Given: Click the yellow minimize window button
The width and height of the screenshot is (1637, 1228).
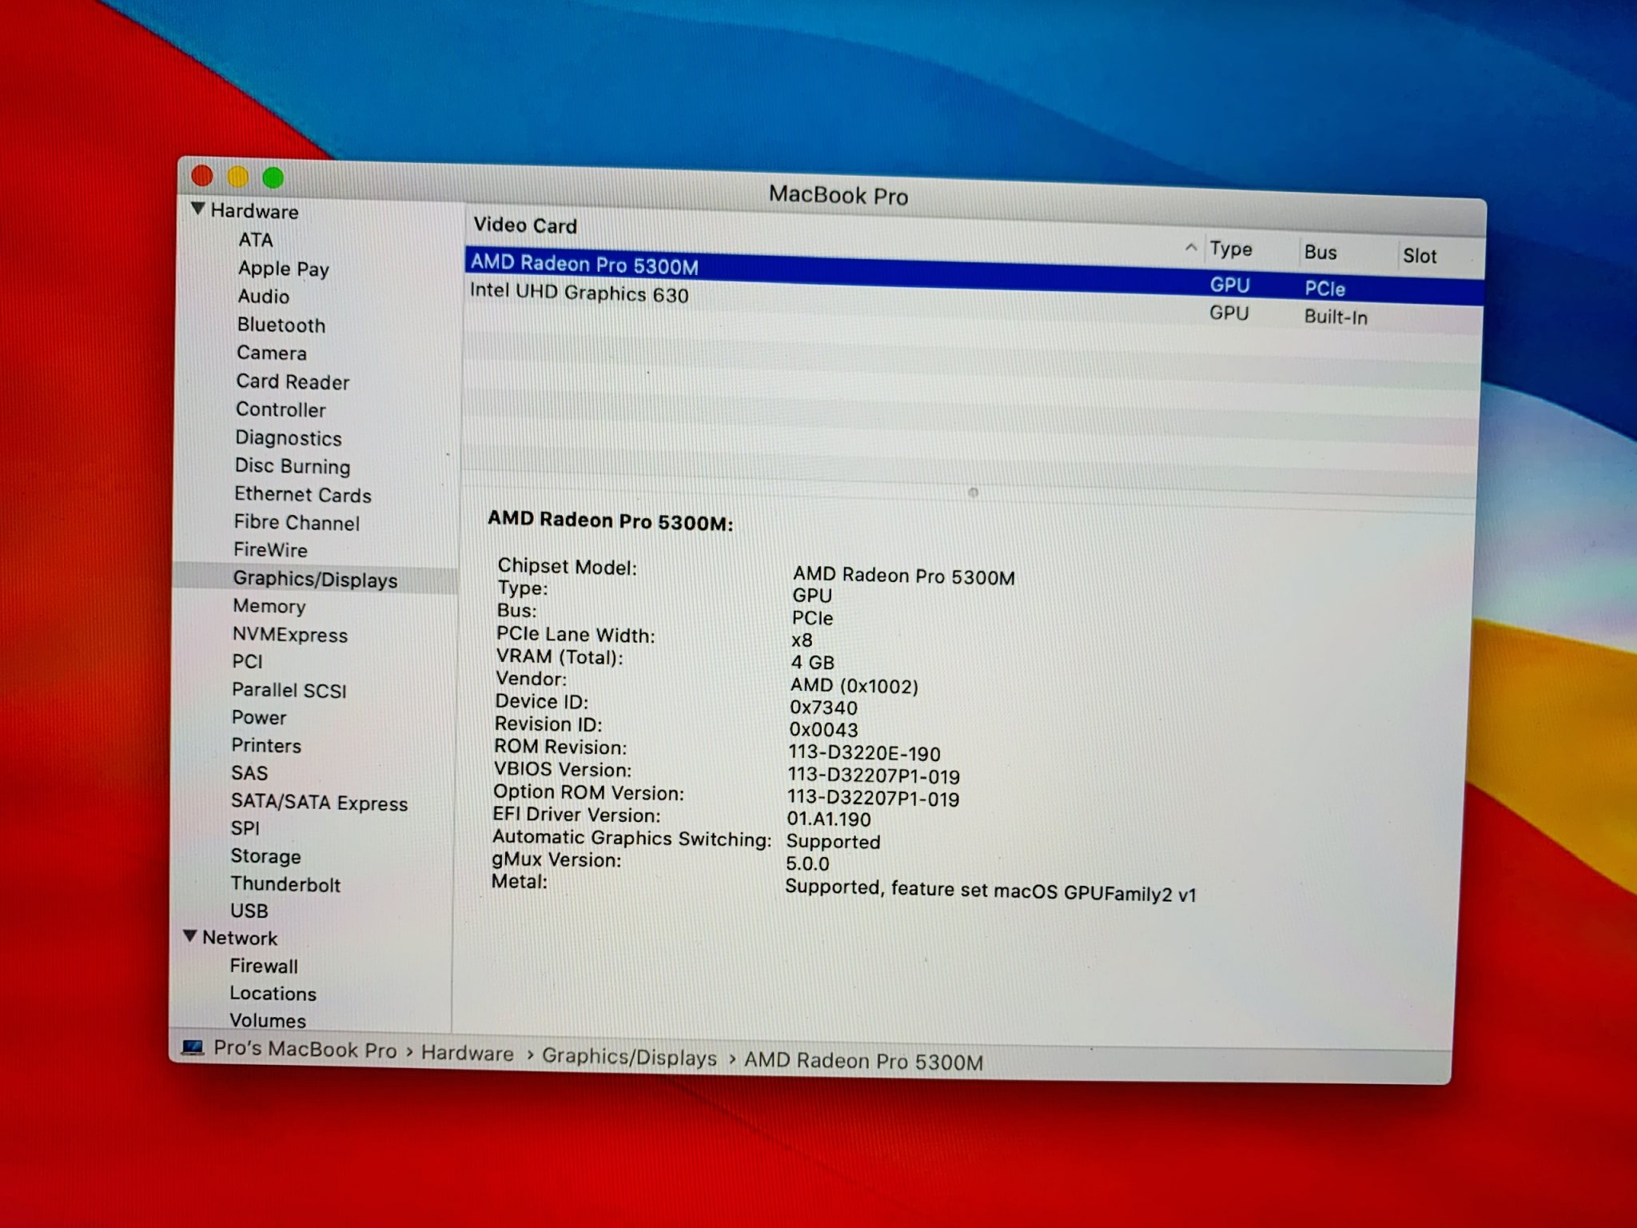Looking at the screenshot, I should (x=238, y=177).
